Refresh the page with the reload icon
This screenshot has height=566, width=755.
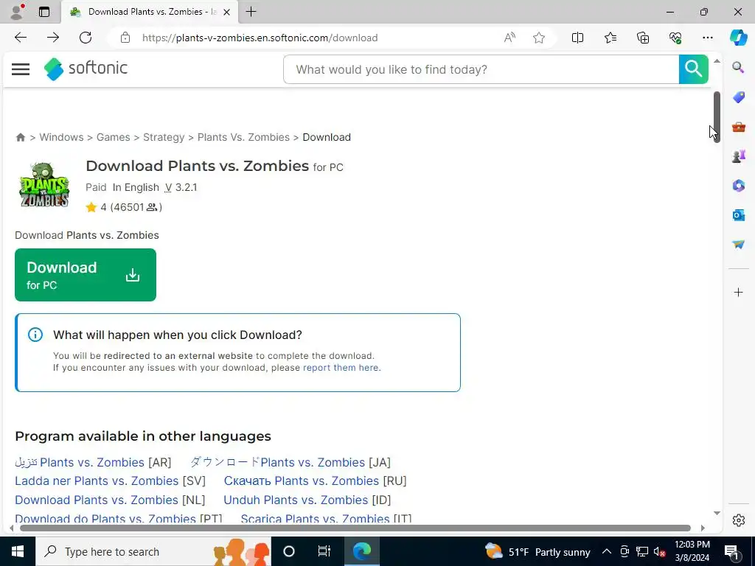[86, 38]
